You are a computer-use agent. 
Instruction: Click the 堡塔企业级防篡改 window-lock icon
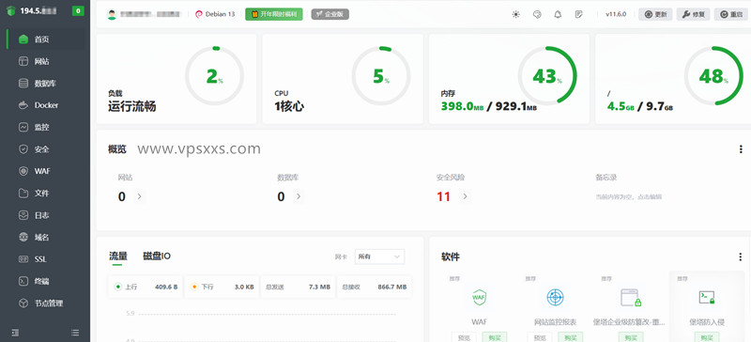631,298
